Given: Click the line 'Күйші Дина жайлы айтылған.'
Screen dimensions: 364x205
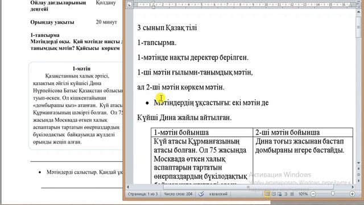Looking at the screenshot, I should click(184, 118).
